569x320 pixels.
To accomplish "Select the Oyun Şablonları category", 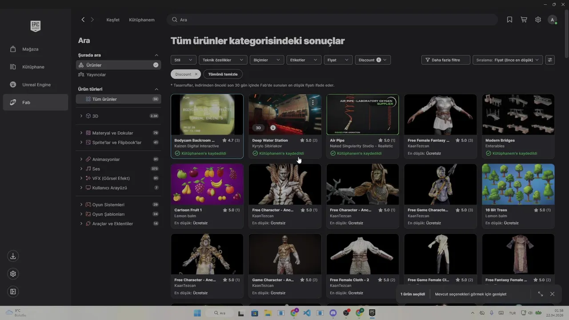I will 108,214.
